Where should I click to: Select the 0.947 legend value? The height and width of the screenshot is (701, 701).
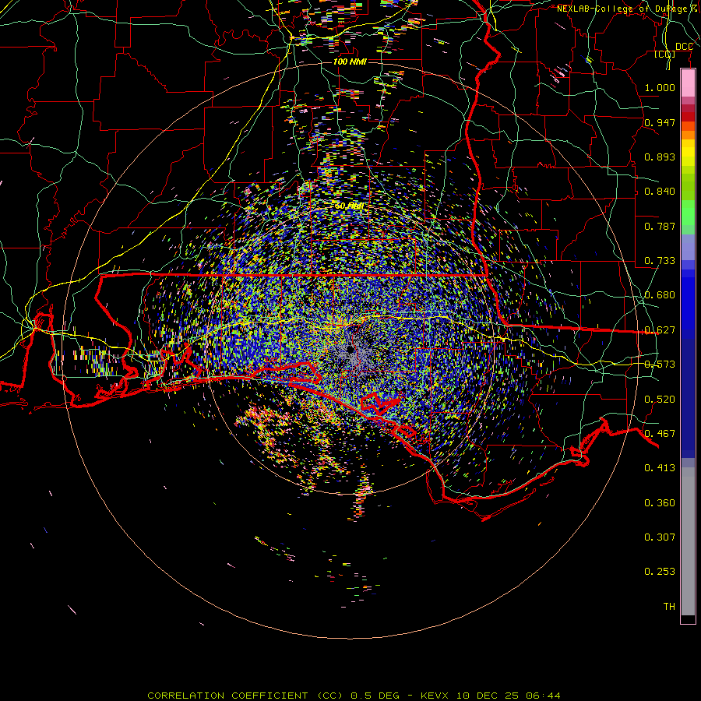[660, 122]
